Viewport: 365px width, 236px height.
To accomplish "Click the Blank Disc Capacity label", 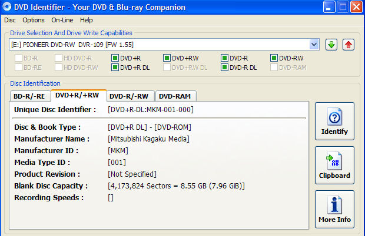I will (51, 186).
